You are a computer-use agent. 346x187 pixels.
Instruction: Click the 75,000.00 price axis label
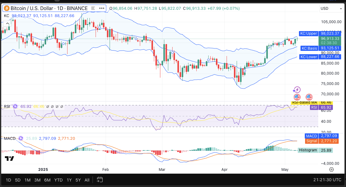pos(330,83)
